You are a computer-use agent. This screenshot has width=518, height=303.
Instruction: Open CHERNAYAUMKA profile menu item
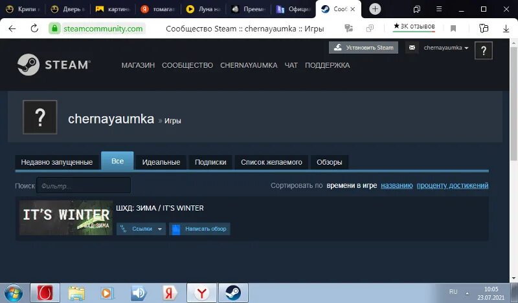249,65
